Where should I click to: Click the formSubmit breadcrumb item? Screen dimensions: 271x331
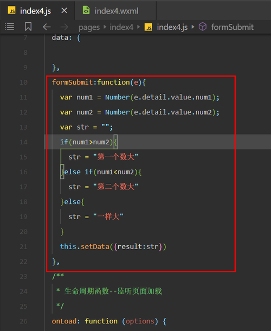click(x=233, y=27)
